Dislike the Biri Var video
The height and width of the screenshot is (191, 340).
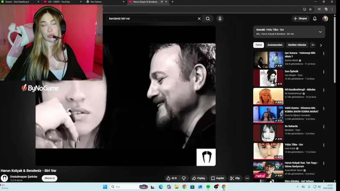184,178
